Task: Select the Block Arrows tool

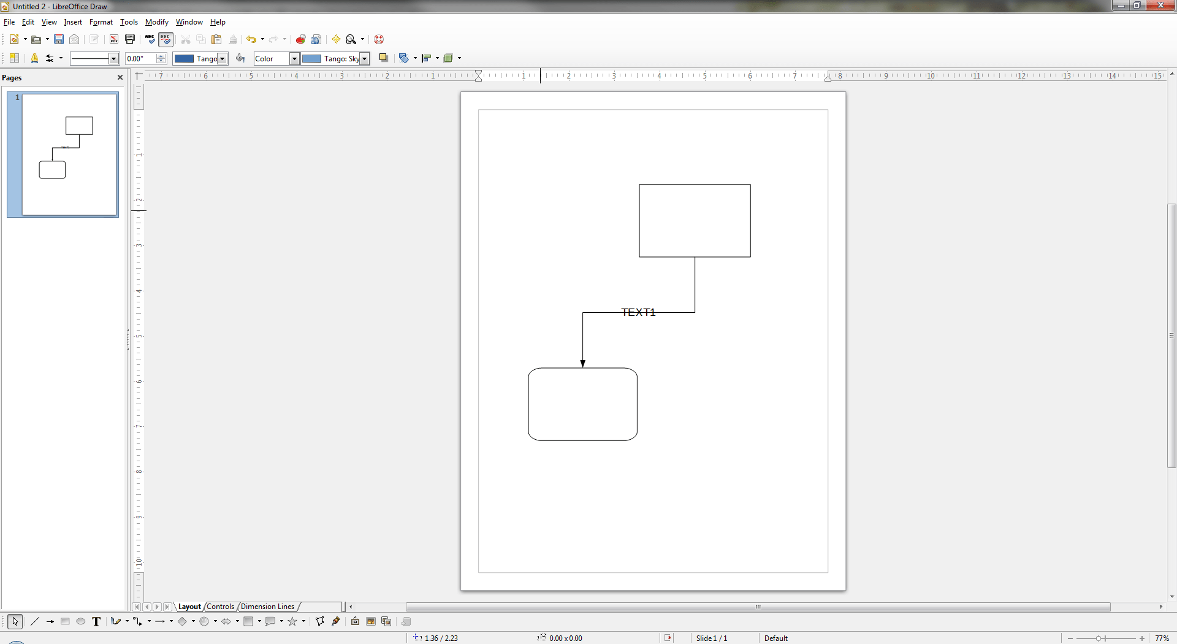Action: click(x=226, y=621)
